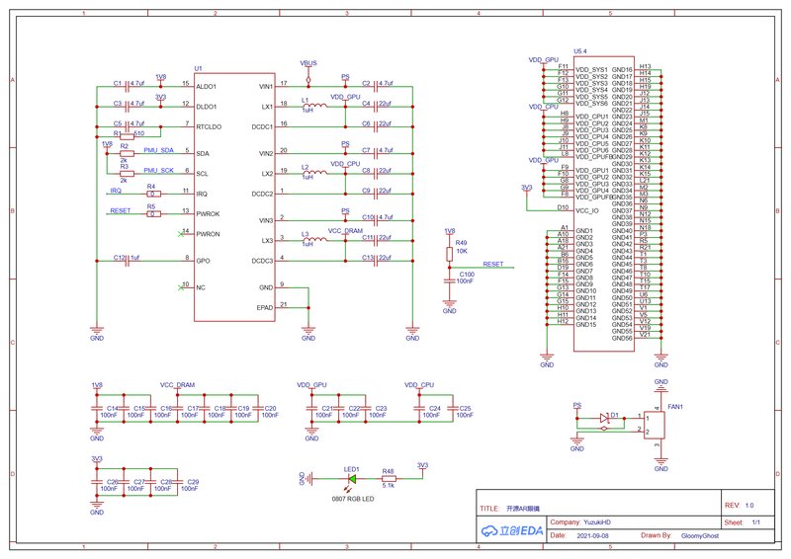Select the VDD_SYS1 pin name on U5.4
This screenshot has width=791, height=559.
coord(591,70)
